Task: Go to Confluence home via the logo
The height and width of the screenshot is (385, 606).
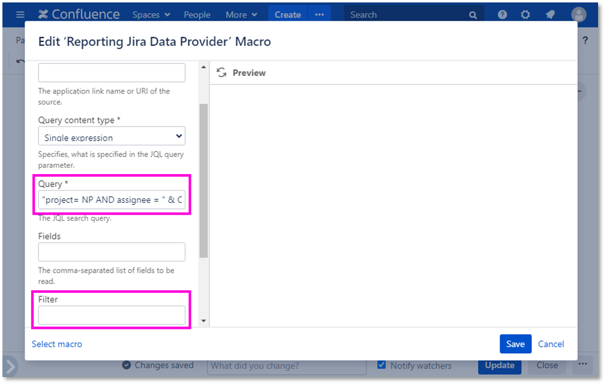Action: [x=79, y=14]
